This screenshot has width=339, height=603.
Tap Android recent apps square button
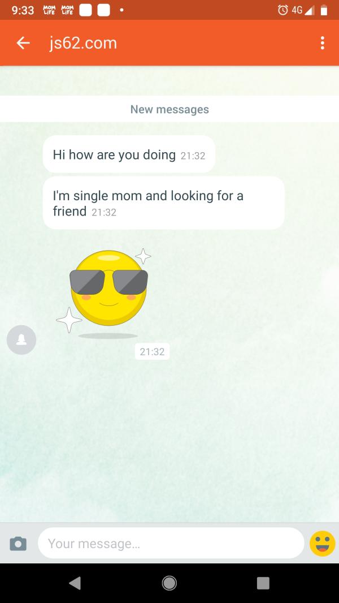(x=263, y=583)
